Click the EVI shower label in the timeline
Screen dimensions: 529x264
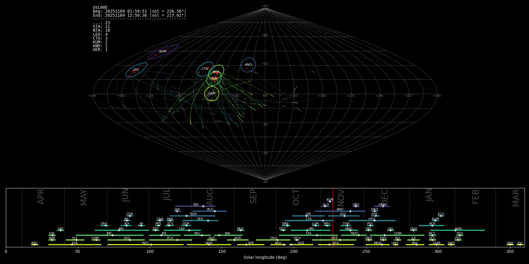pos(520,243)
